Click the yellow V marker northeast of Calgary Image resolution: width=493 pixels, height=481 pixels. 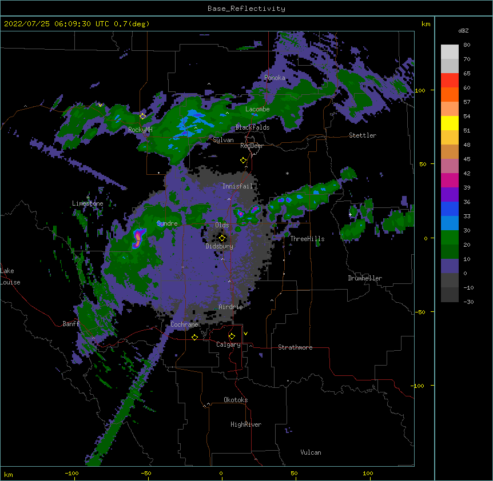coord(245,334)
